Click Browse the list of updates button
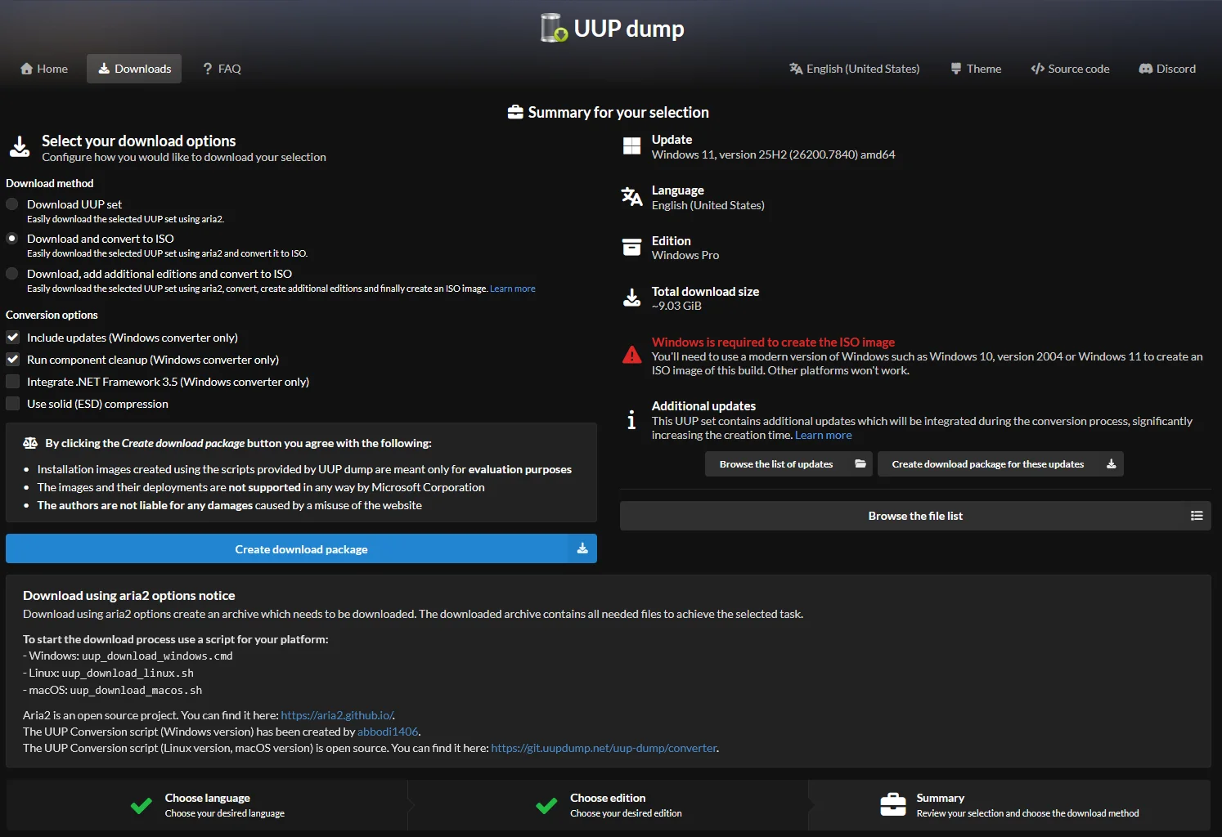 [x=788, y=463]
